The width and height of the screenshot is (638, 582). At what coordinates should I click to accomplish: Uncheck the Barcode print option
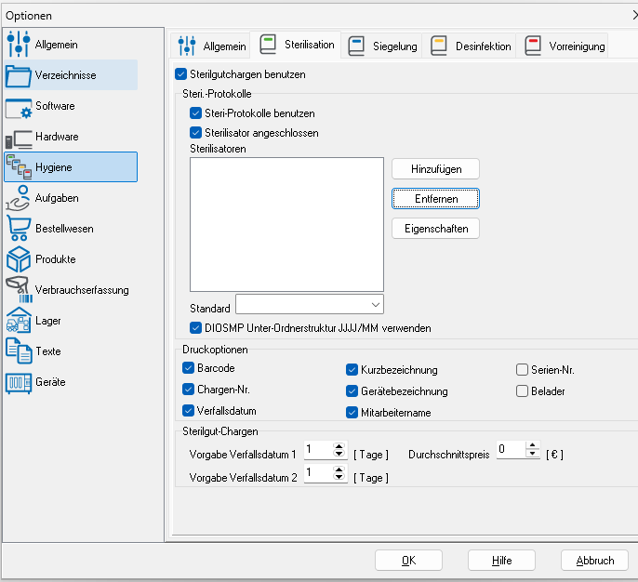click(x=188, y=368)
